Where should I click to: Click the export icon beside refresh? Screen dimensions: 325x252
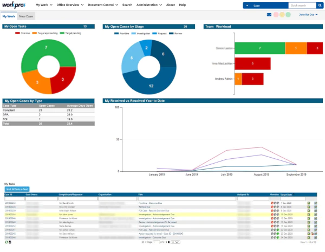coord(10,242)
